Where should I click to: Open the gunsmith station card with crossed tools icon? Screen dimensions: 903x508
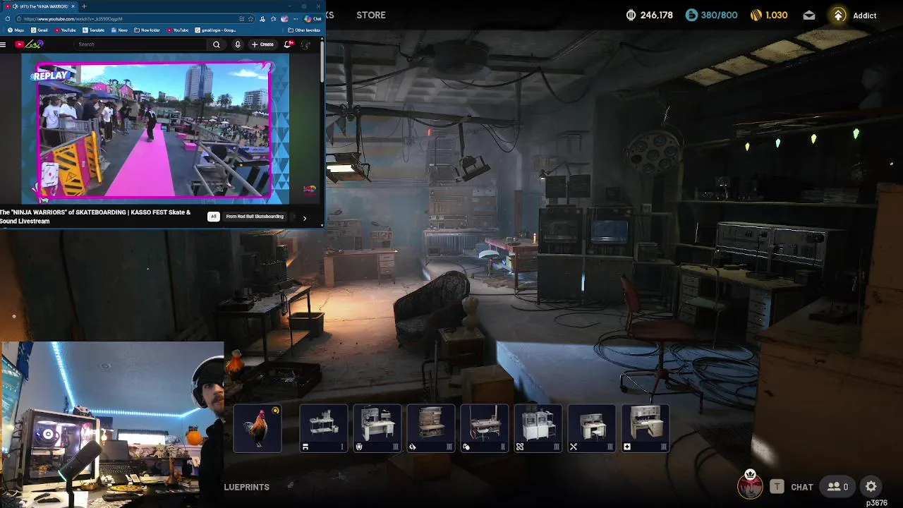pos(591,428)
